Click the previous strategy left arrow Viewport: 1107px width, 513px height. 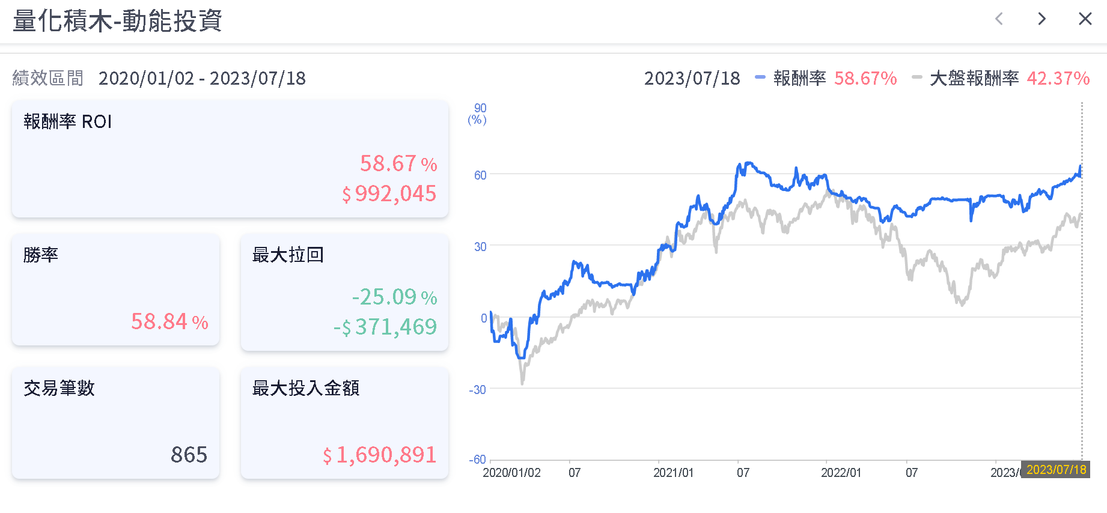point(999,19)
